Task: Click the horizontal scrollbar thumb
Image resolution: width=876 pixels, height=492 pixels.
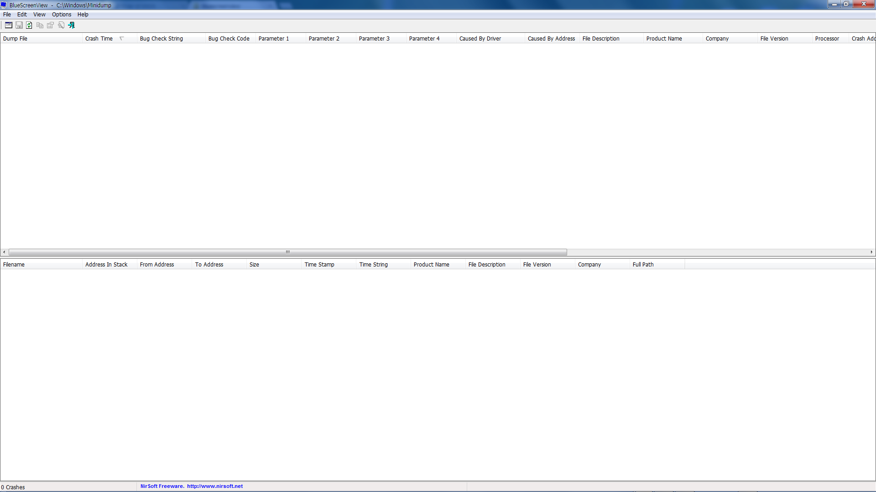Action: [x=288, y=252]
